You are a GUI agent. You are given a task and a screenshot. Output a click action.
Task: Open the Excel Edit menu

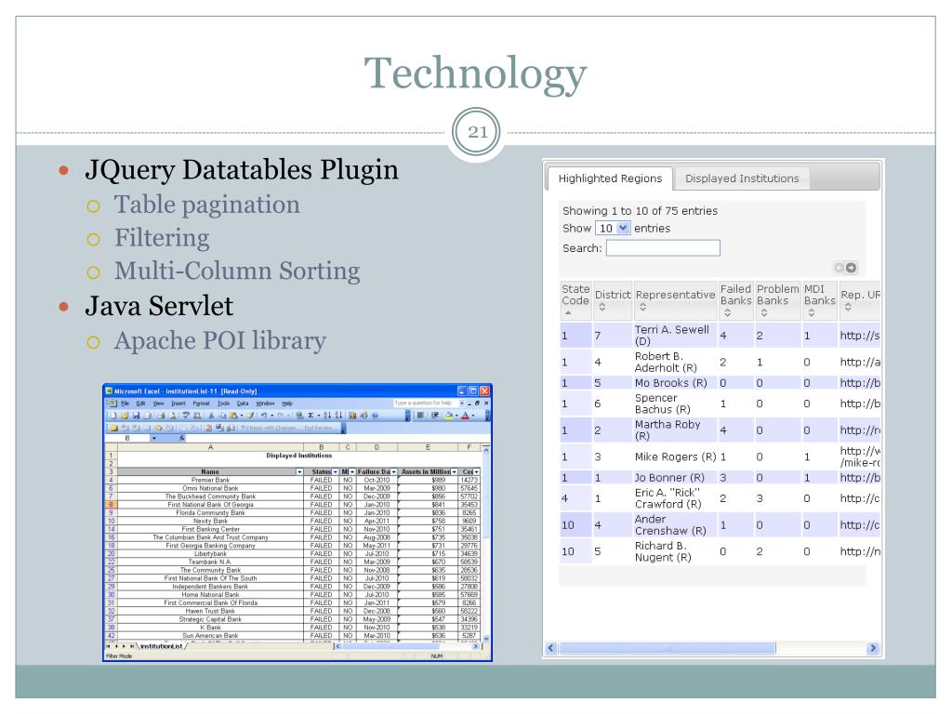[141, 403]
